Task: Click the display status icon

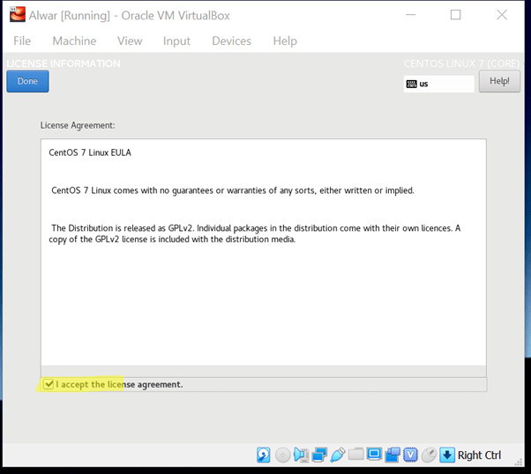Action: pos(374,455)
